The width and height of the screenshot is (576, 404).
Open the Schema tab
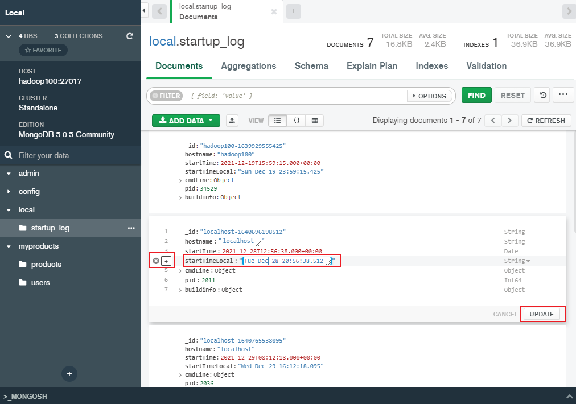(x=311, y=65)
